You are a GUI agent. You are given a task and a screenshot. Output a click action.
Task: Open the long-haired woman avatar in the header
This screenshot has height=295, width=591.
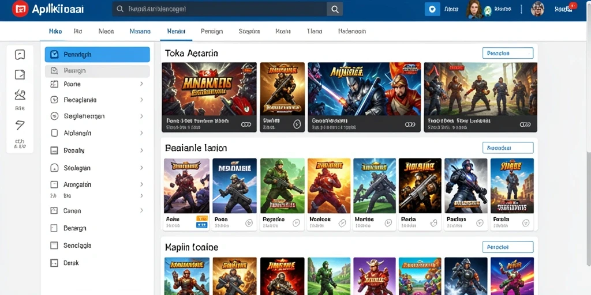pyautogui.click(x=474, y=9)
